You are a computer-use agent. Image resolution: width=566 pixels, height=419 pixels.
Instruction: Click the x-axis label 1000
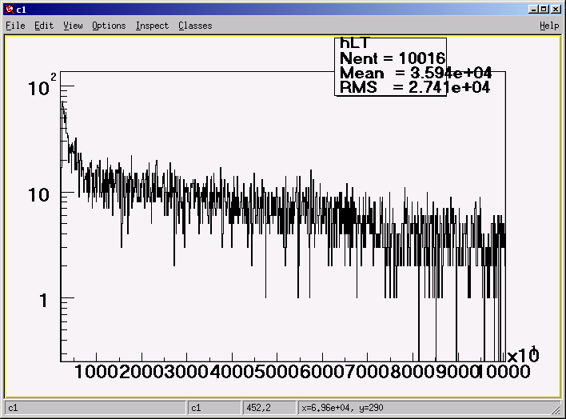[x=97, y=372]
